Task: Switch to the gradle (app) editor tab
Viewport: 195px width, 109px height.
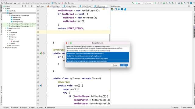Action: (x=41, y=6)
